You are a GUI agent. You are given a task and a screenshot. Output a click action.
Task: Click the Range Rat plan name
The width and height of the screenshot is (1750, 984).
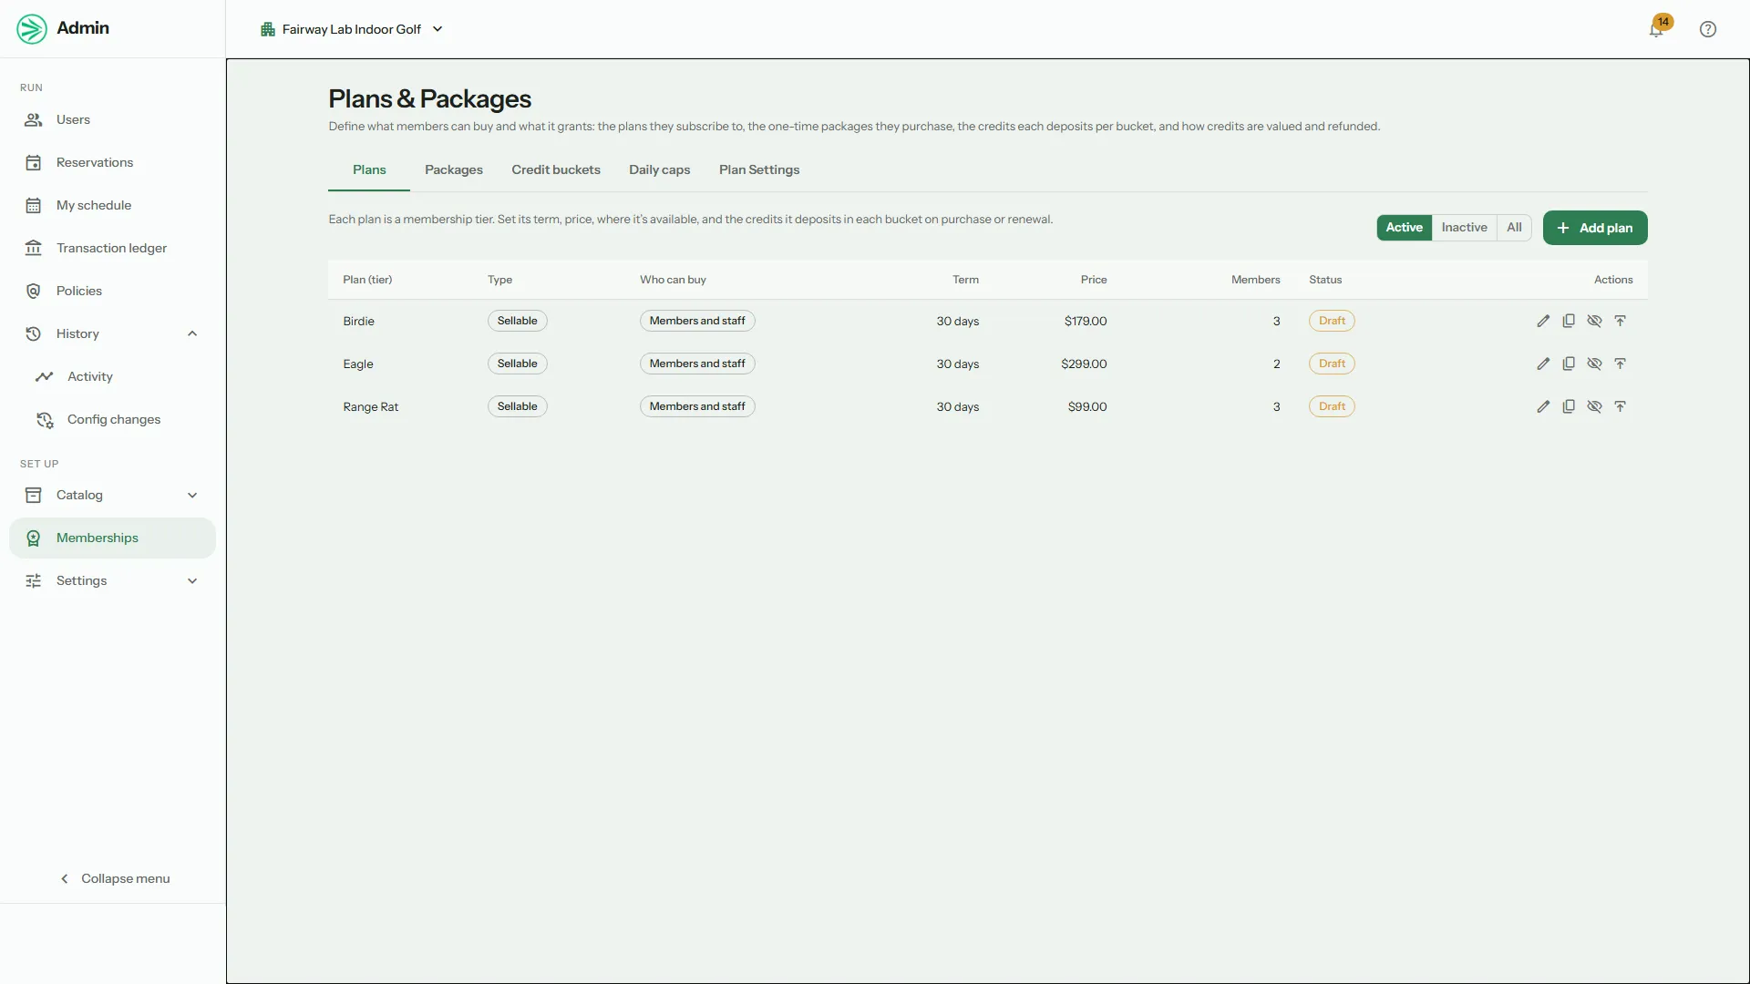(x=370, y=406)
